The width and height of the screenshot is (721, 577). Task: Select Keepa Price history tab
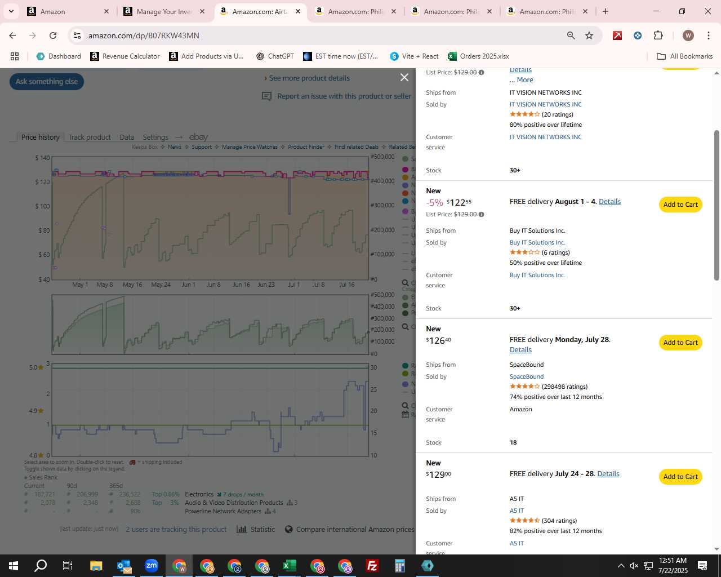pyautogui.click(x=40, y=137)
